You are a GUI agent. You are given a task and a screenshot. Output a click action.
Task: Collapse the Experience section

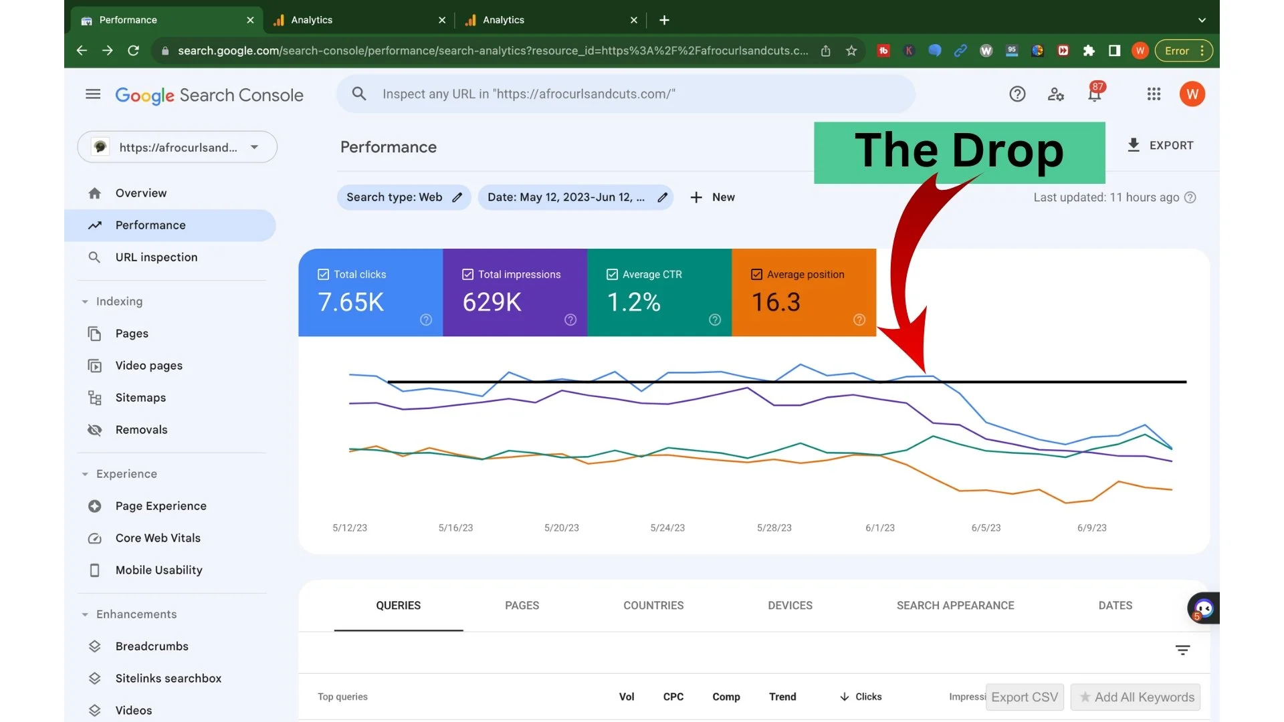coord(85,474)
